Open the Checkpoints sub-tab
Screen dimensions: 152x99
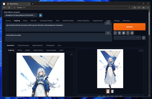[x=50, y=45]
